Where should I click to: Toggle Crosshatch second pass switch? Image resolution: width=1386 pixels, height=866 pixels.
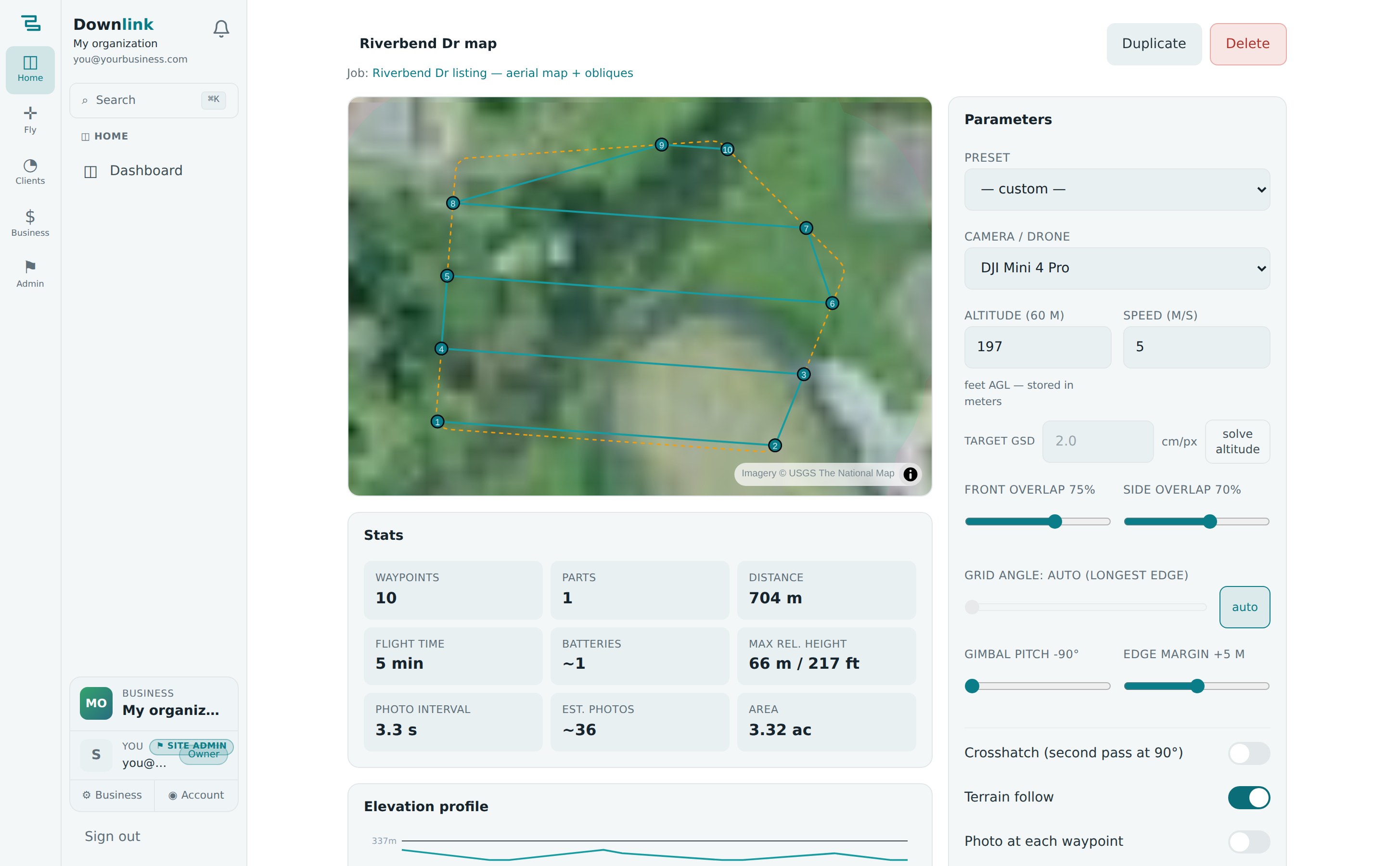click(x=1248, y=753)
